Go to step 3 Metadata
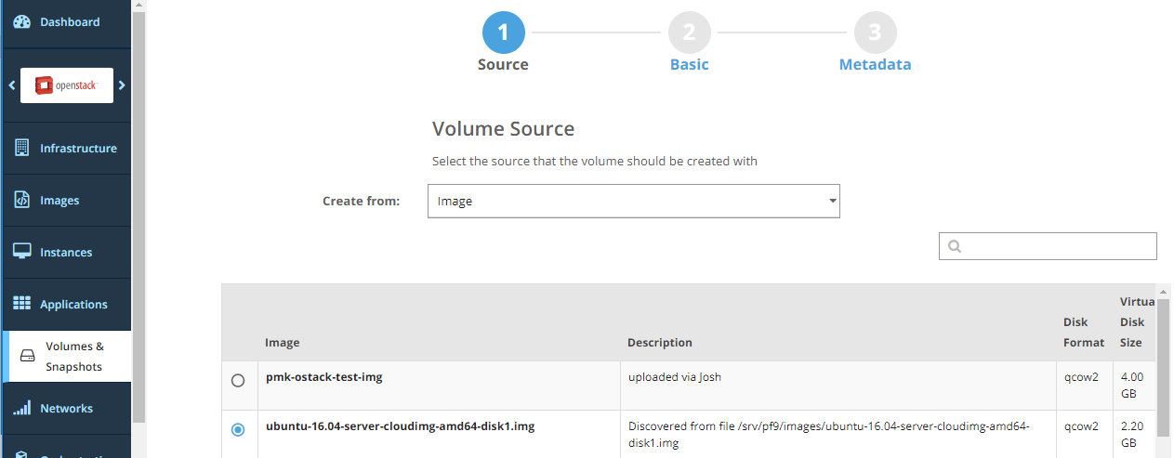 coord(875,33)
